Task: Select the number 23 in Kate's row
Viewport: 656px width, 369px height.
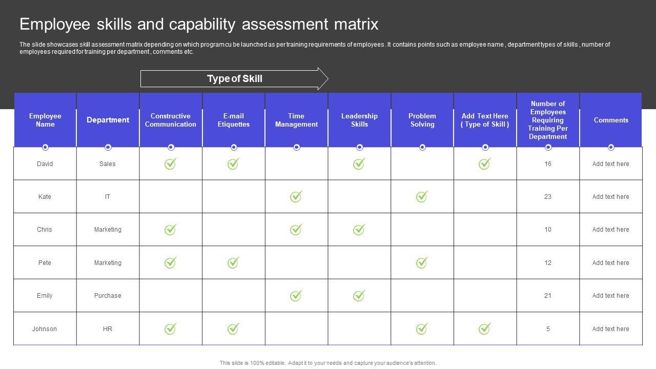Action: [548, 197]
